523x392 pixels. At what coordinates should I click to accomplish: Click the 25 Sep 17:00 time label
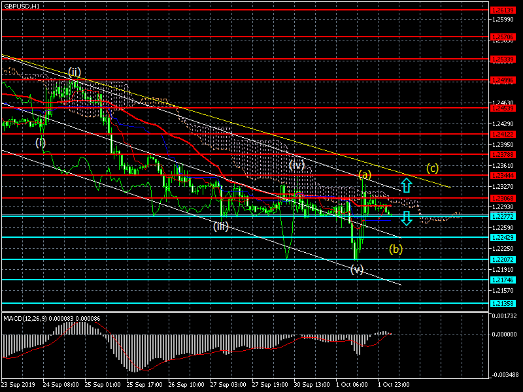(x=144, y=385)
